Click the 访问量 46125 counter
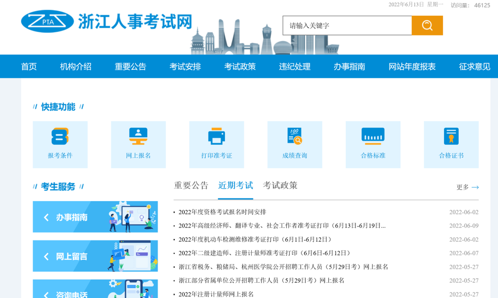This screenshot has width=498, height=298. 470,5
